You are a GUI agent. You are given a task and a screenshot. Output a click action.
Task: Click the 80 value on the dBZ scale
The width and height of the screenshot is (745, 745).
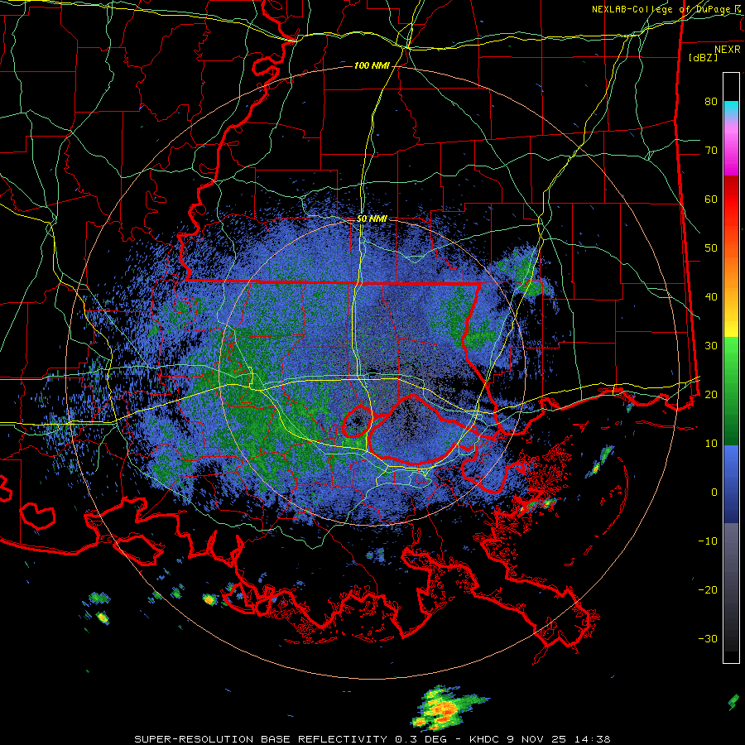click(711, 102)
